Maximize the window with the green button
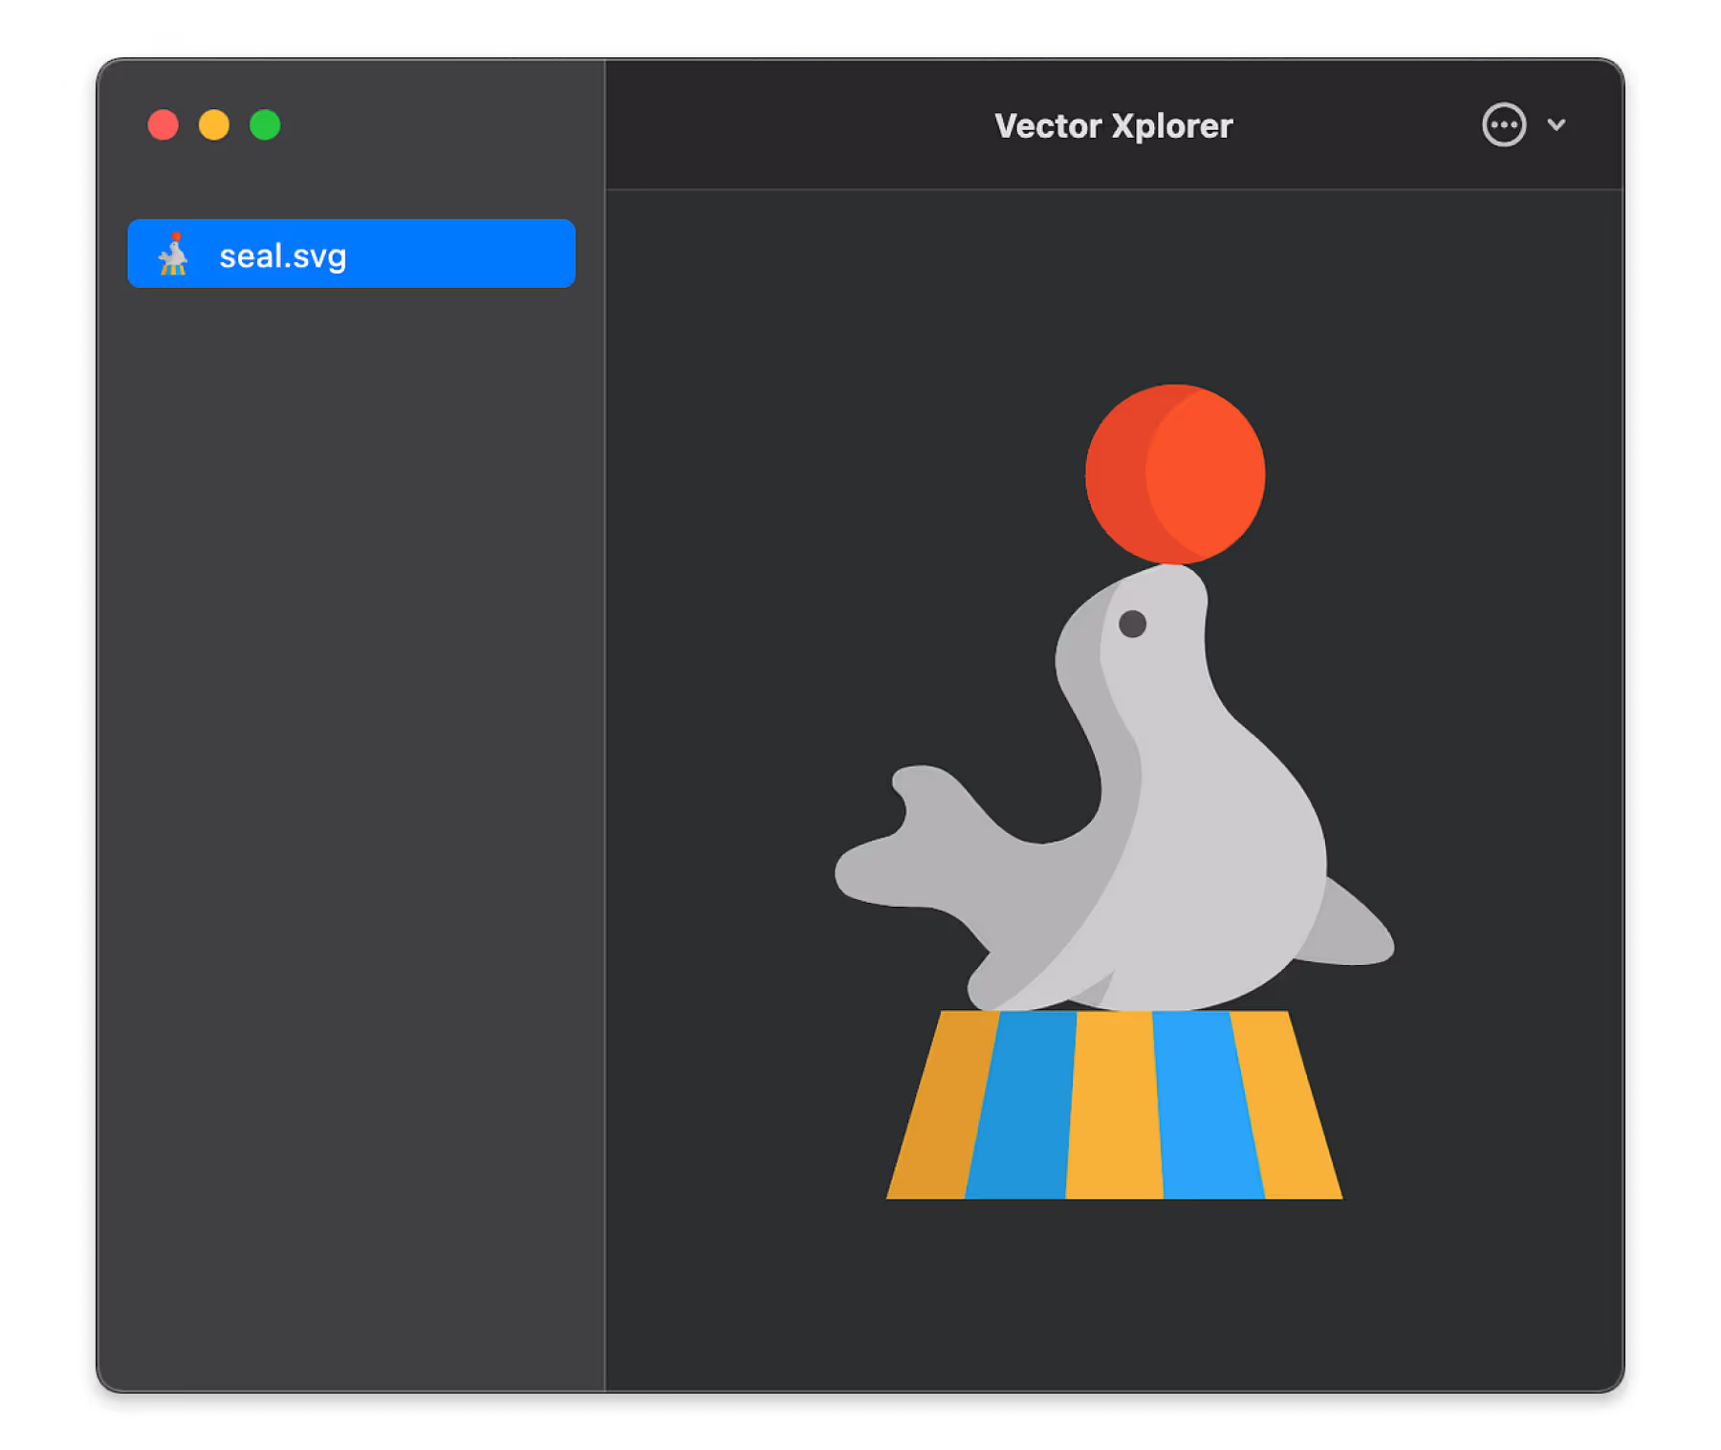 click(265, 124)
